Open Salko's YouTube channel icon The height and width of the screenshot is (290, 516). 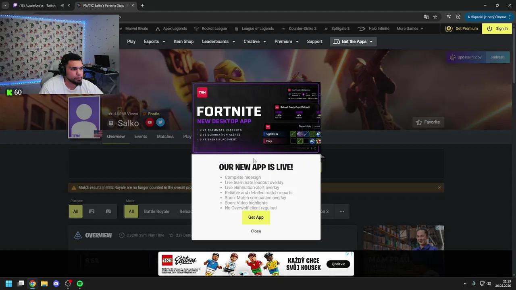150,122
